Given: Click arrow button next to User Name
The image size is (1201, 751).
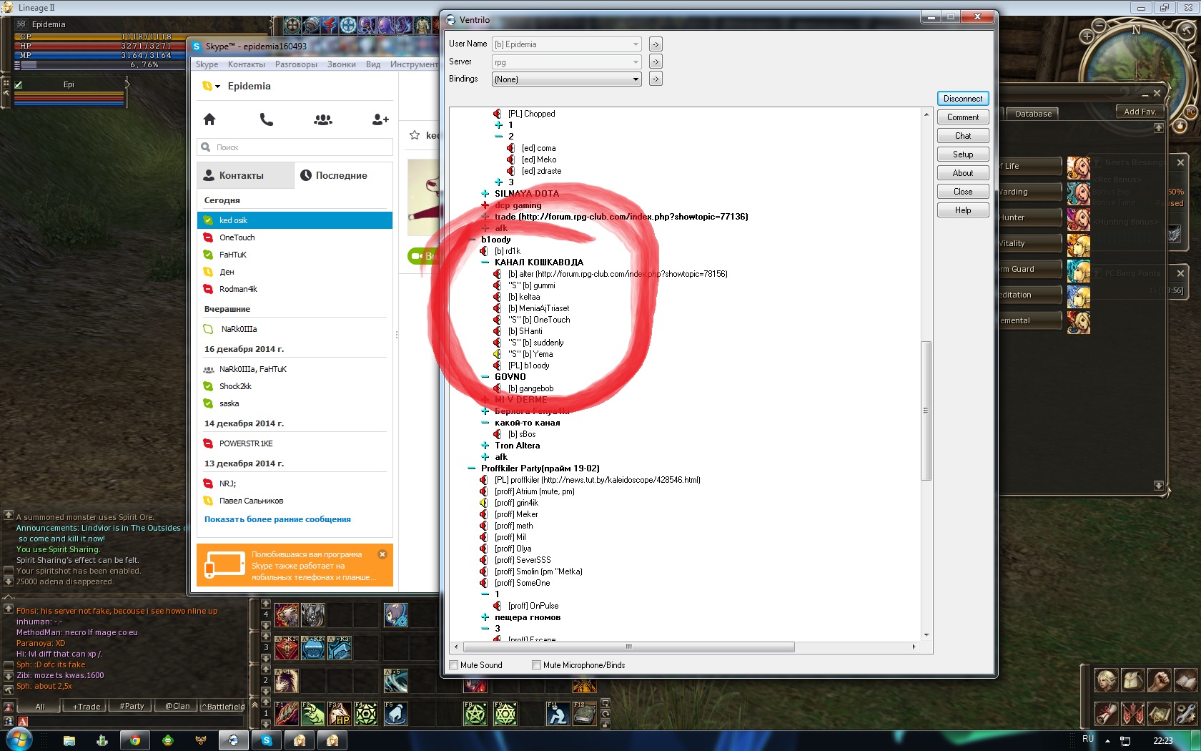Looking at the screenshot, I should (656, 44).
